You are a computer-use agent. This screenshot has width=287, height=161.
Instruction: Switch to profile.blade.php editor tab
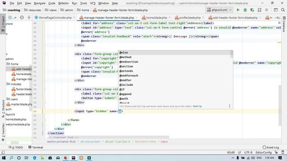tap(190, 18)
